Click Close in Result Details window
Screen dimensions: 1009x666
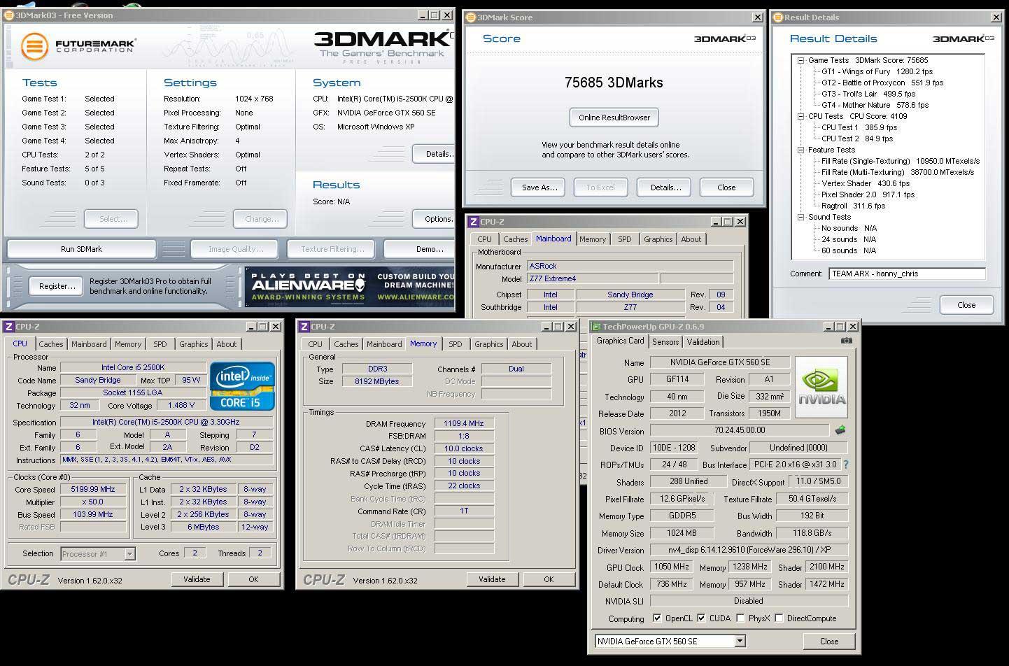click(x=966, y=305)
